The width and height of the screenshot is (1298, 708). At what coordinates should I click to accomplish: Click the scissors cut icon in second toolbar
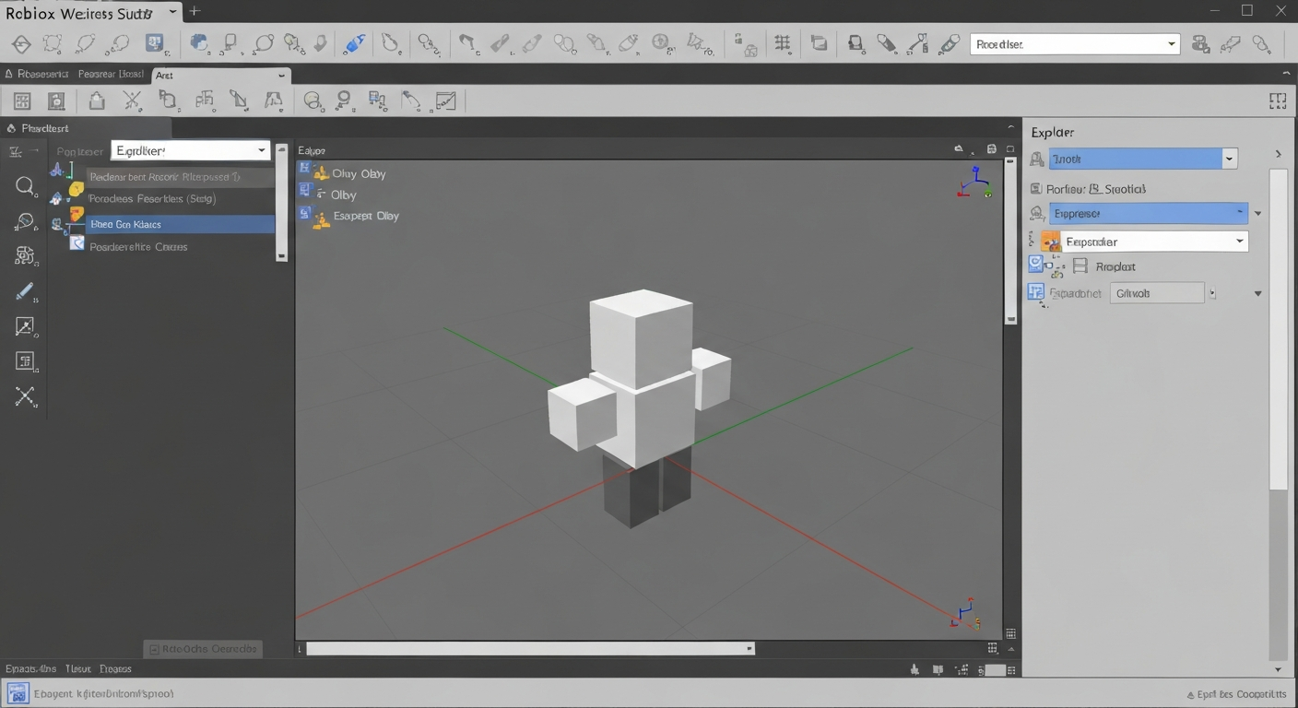coord(133,100)
